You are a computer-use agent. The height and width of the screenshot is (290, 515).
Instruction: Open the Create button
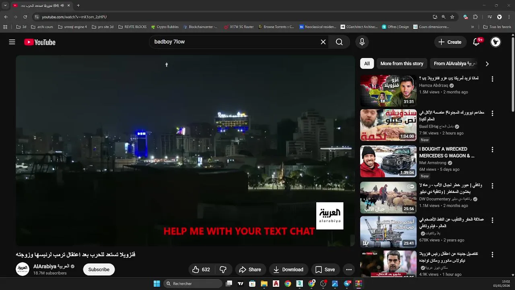pyautogui.click(x=450, y=42)
